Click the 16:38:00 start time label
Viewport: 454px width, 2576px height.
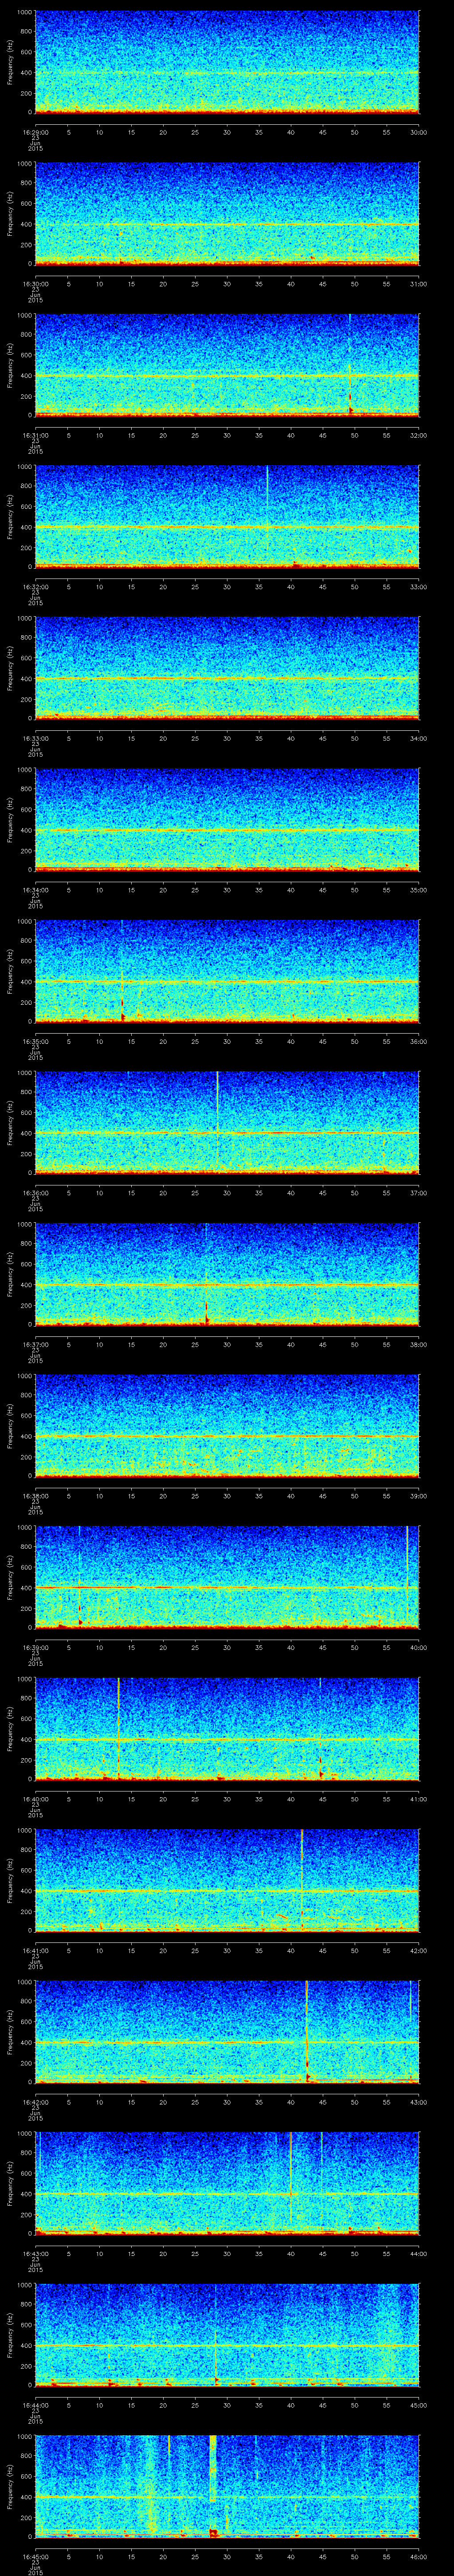click(35, 1496)
